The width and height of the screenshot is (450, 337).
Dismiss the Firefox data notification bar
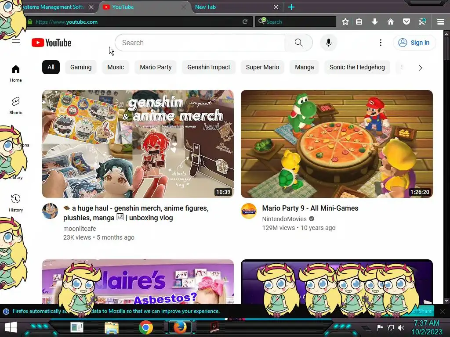442,312
